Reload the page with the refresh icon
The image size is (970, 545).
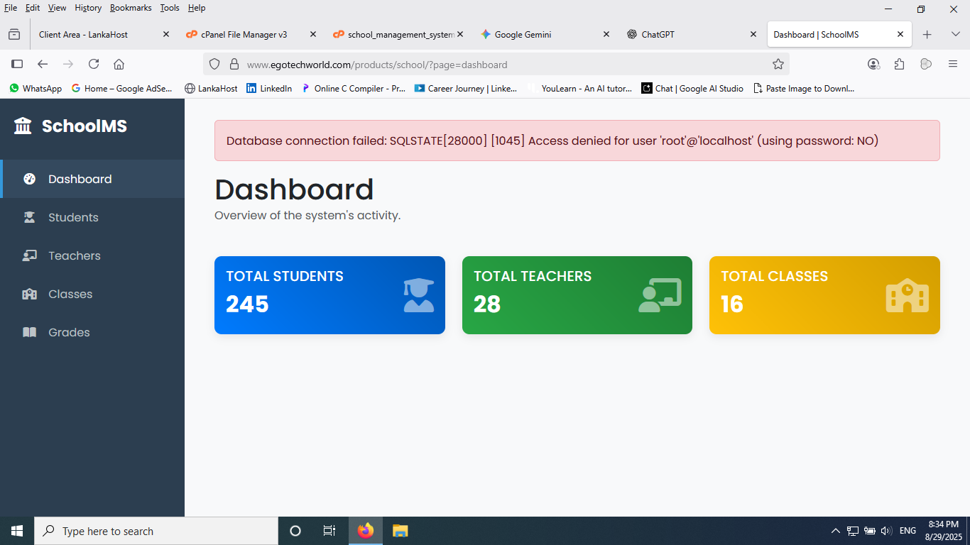click(x=94, y=63)
